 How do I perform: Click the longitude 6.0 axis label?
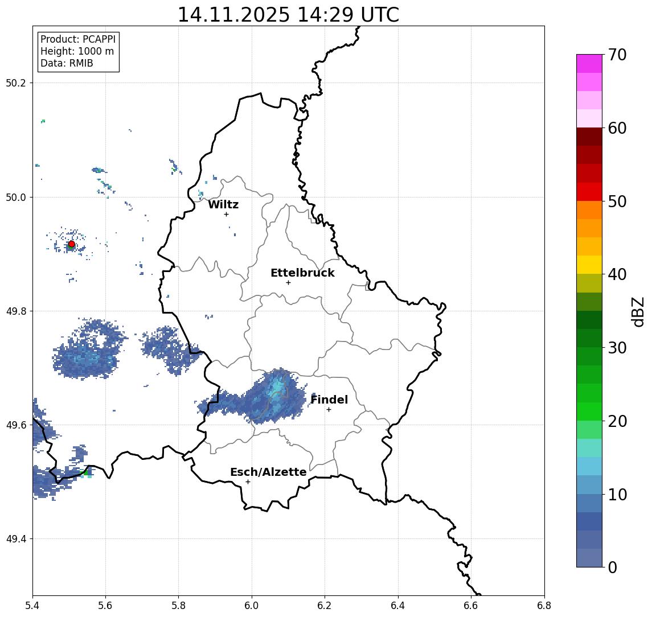252,606
